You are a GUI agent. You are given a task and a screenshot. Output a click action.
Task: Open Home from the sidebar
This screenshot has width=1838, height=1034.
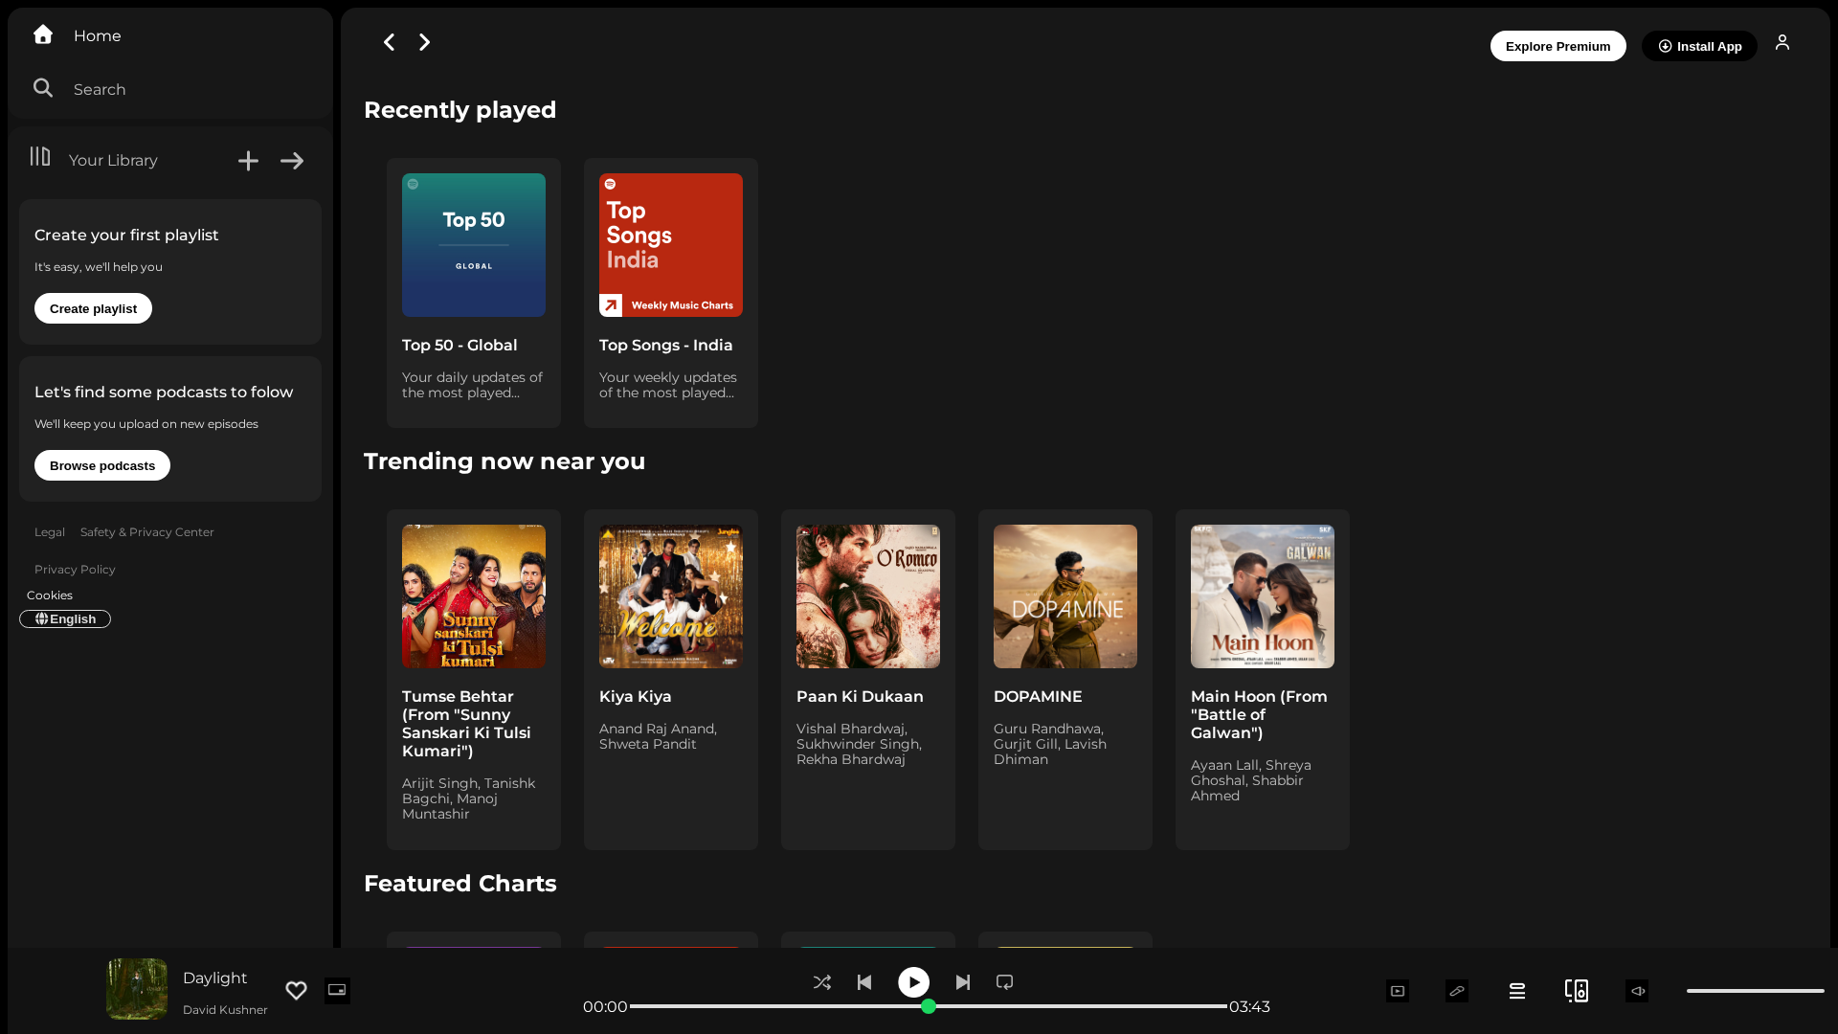tap(77, 35)
